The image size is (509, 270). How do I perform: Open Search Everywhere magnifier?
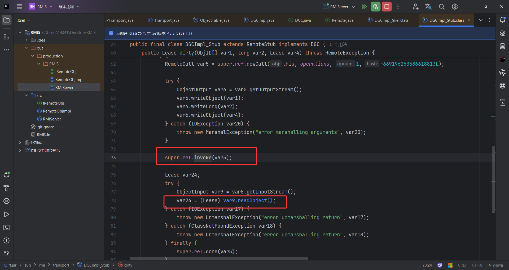(x=442, y=7)
